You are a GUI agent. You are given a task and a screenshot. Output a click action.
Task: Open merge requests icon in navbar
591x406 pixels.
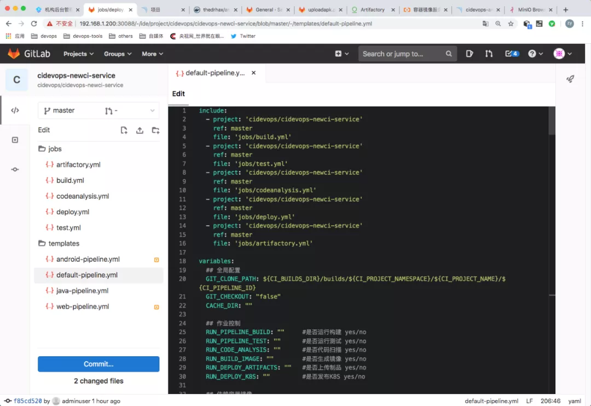pyautogui.click(x=489, y=54)
